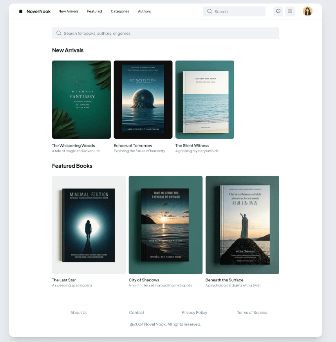
Task: View The Silent Witness book cover
Action: [x=204, y=99]
